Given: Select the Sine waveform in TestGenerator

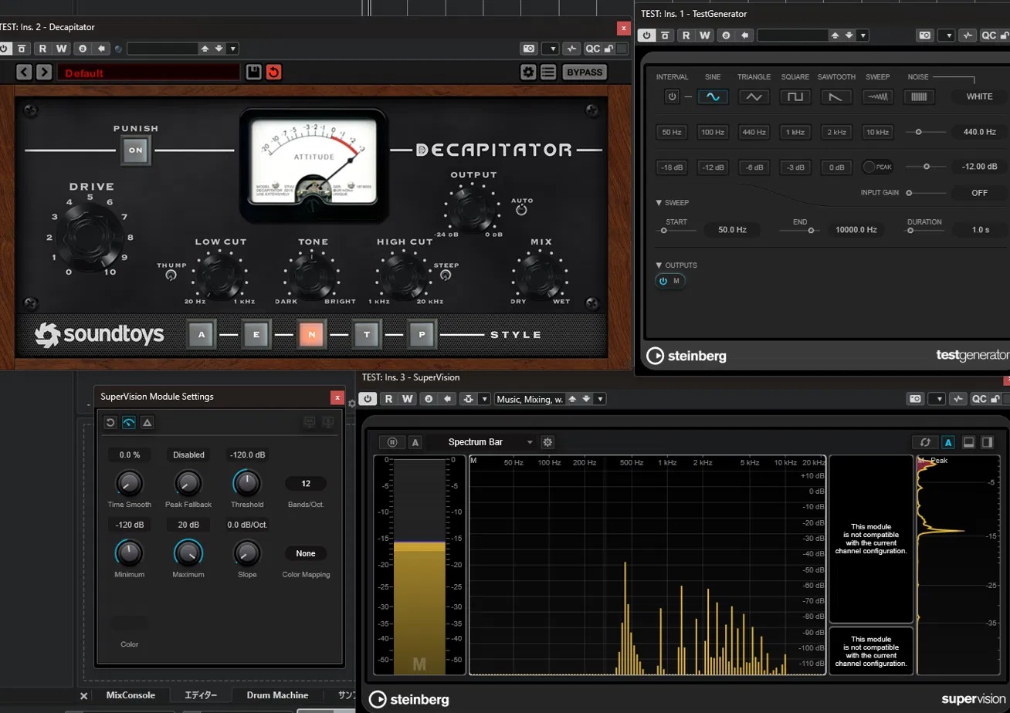Looking at the screenshot, I should click(x=713, y=96).
